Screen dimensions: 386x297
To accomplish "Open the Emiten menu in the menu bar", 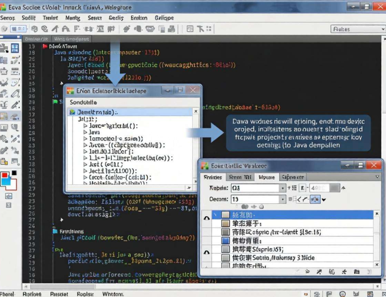I will (x=138, y=18).
